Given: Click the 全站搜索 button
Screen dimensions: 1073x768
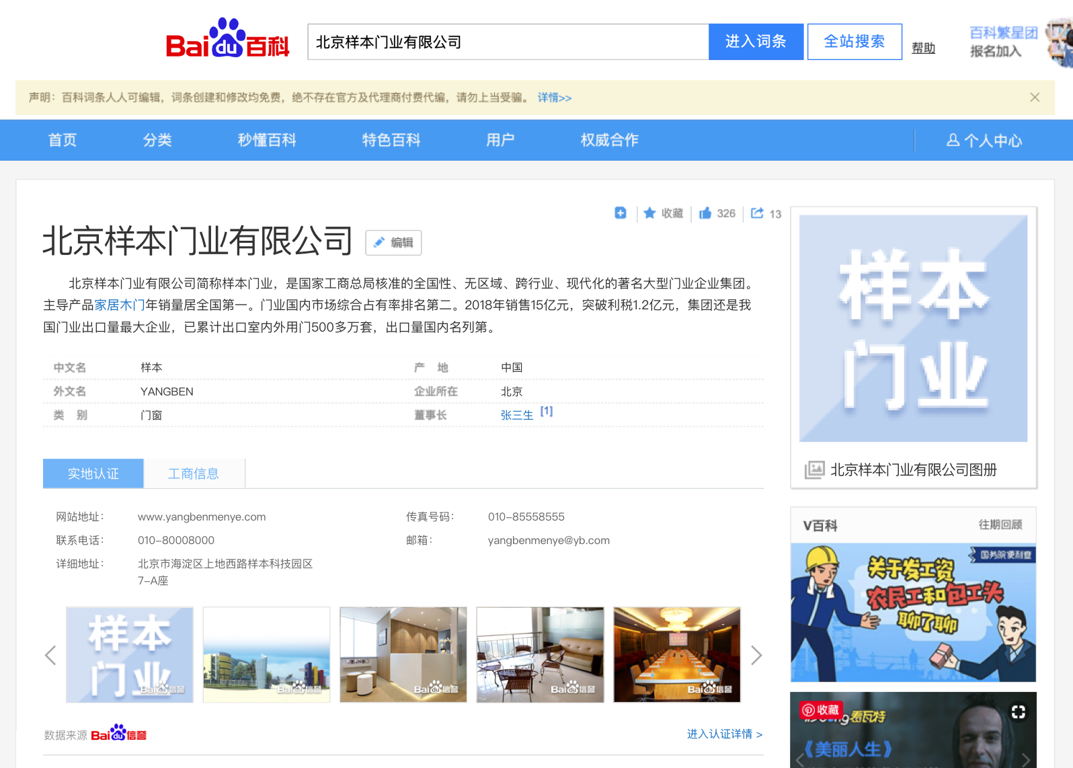Looking at the screenshot, I should click(x=855, y=42).
